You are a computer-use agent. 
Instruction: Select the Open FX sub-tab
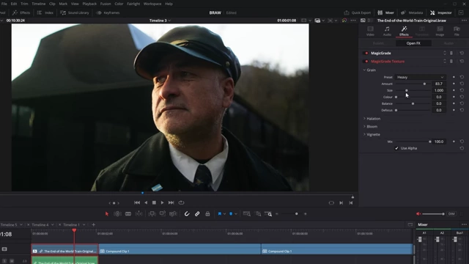pos(413,43)
